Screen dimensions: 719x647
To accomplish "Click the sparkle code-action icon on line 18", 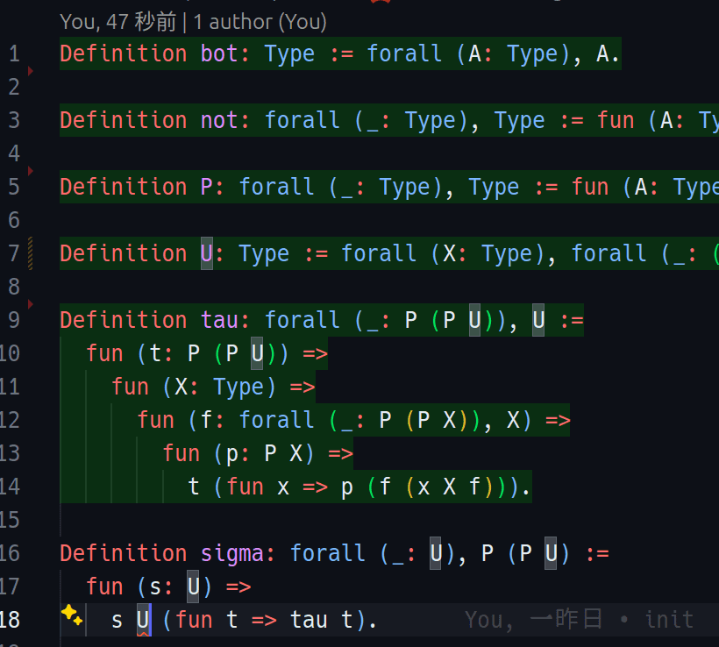I will point(71,615).
